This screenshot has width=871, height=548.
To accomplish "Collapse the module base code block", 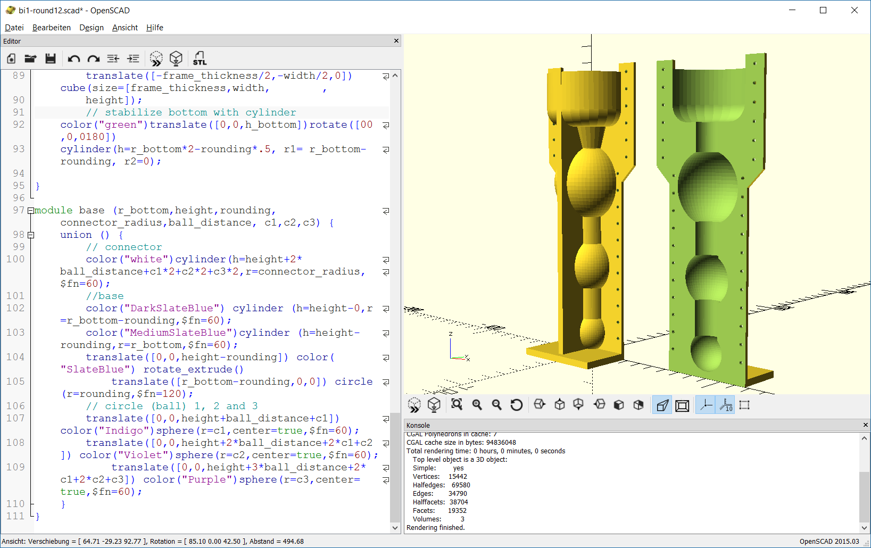I will [x=31, y=211].
